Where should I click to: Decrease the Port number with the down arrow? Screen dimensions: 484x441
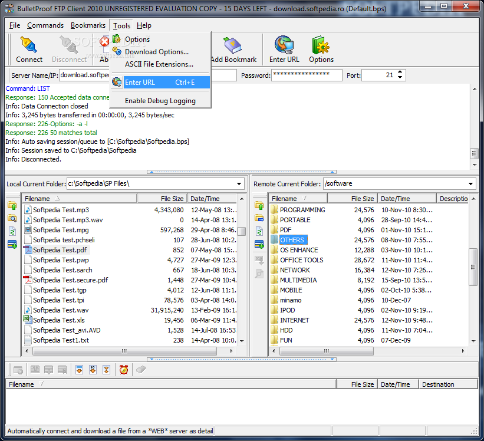[x=400, y=77]
